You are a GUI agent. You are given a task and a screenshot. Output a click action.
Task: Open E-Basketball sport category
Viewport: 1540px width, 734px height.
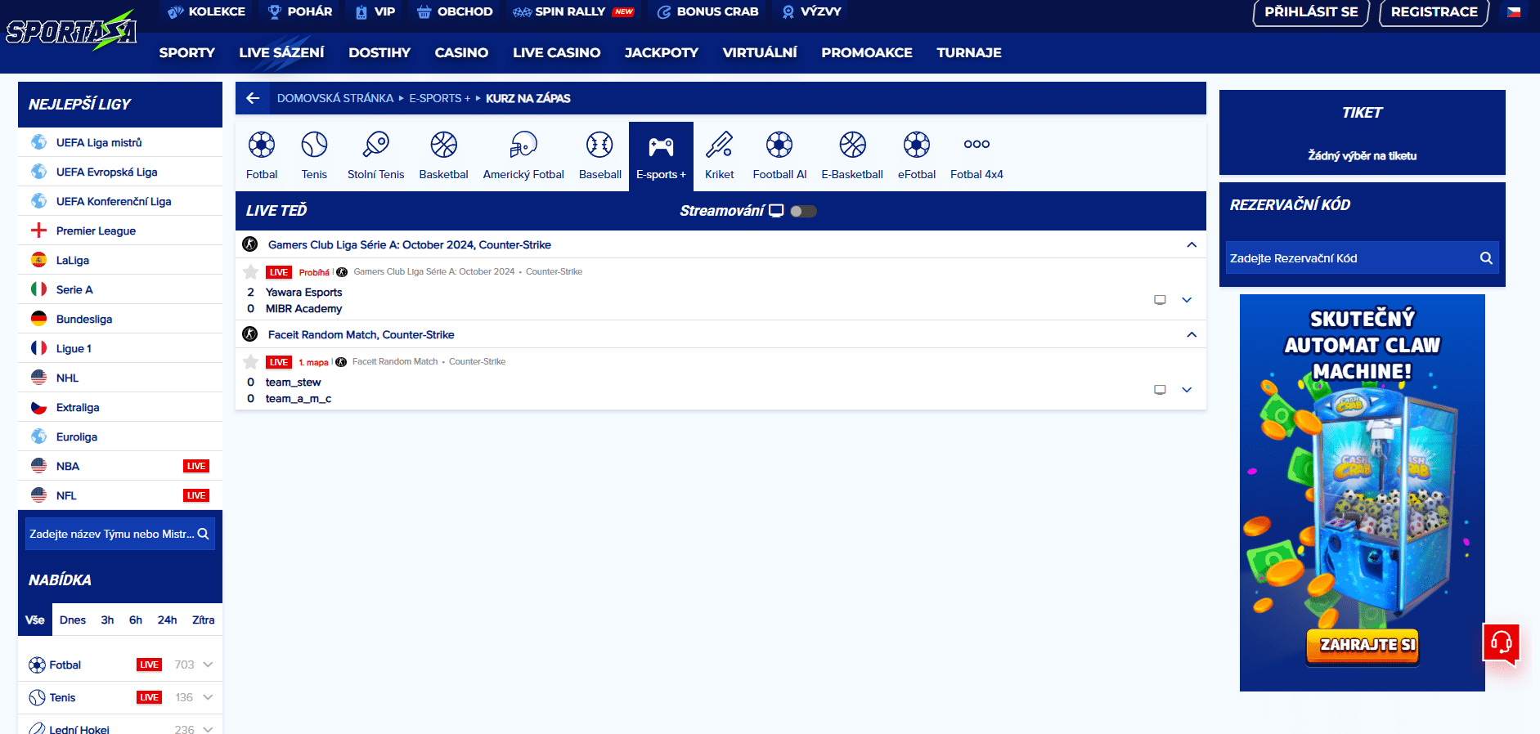tap(852, 156)
